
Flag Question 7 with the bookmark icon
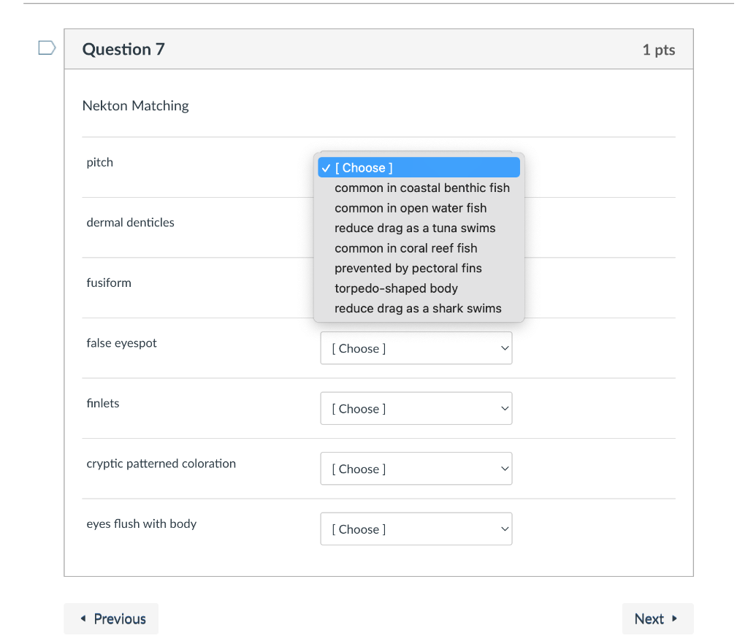(x=47, y=47)
